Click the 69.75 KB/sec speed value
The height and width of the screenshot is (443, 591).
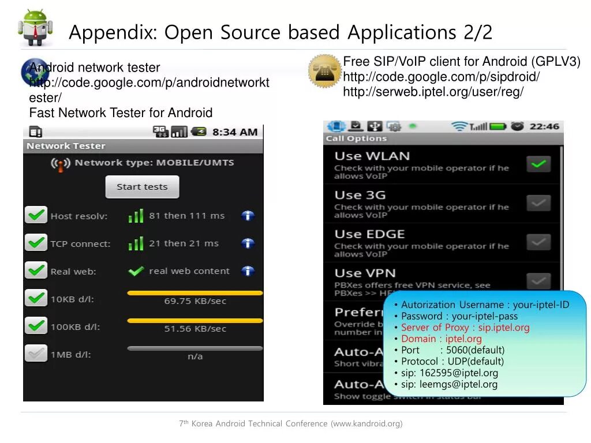pos(195,301)
